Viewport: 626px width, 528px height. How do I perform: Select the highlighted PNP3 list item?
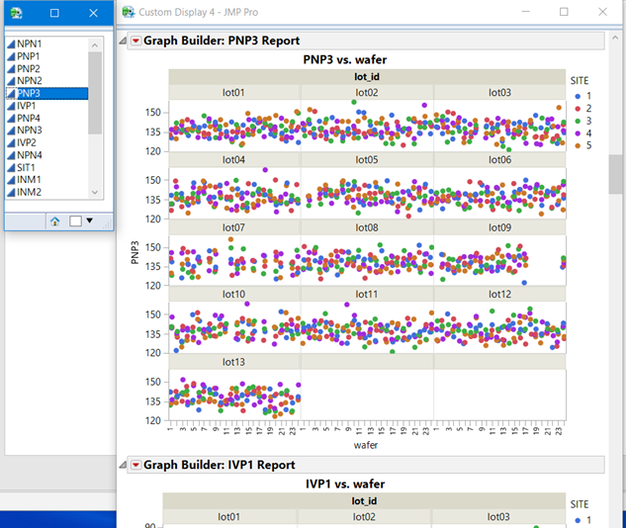[47, 93]
